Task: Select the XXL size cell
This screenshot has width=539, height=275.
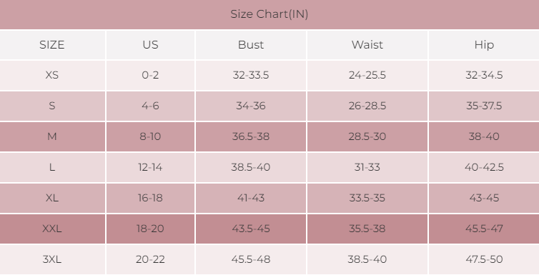Action: pyautogui.click(x=52, y=229)
